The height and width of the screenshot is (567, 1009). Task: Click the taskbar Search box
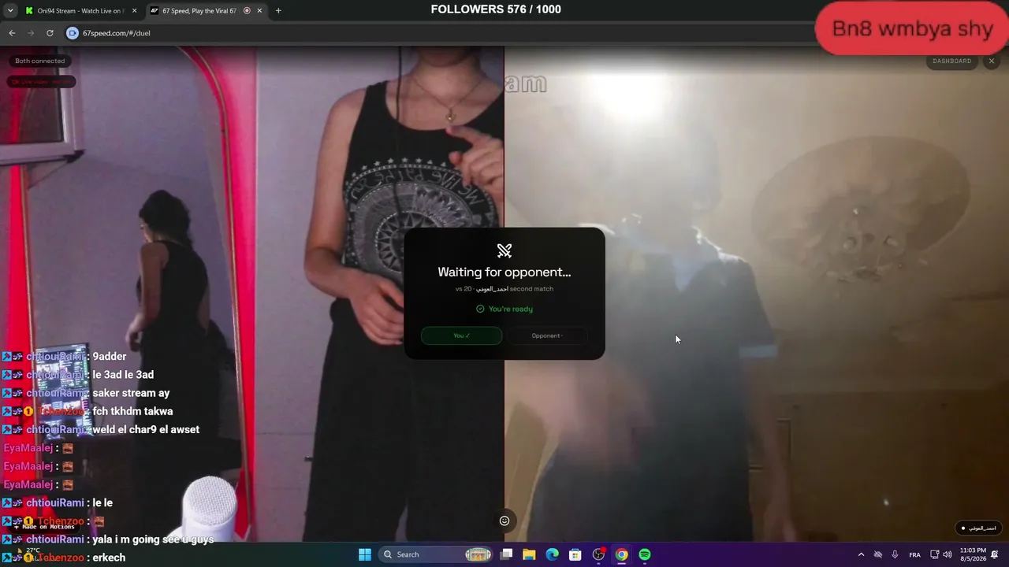435,554
